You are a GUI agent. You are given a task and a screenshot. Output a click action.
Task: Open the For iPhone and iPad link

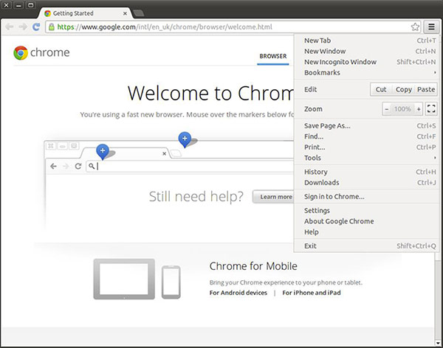tap(312, 293)
